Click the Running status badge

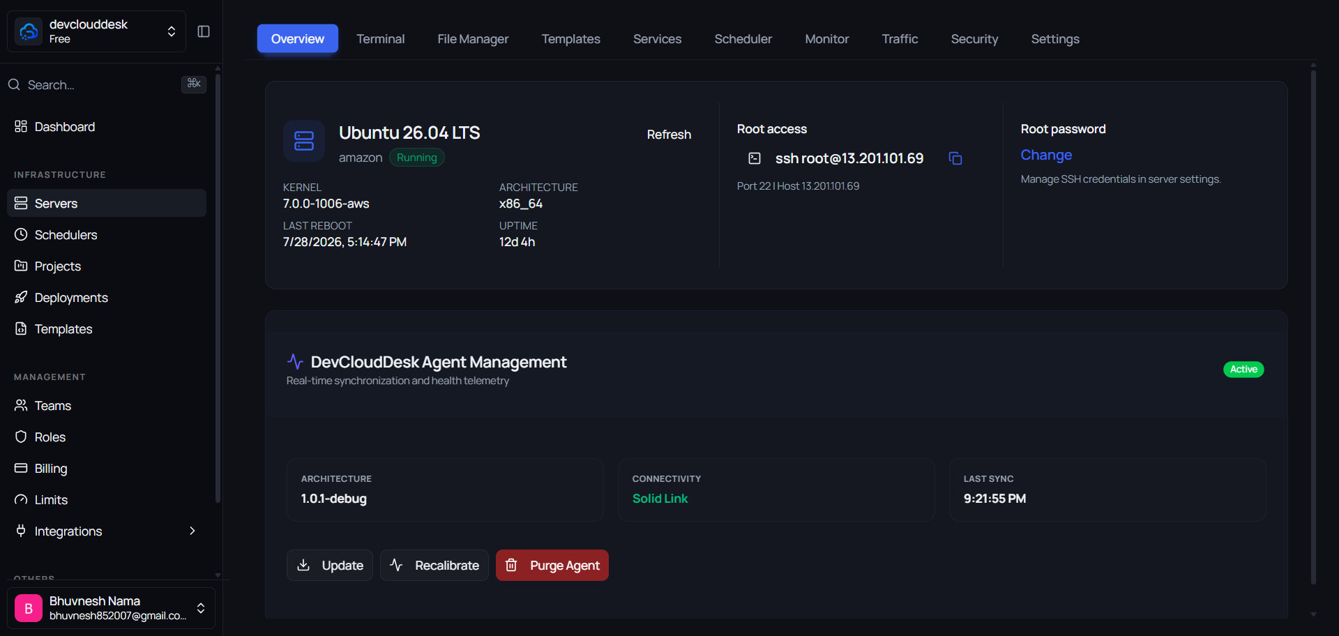[x=417, y=158]
